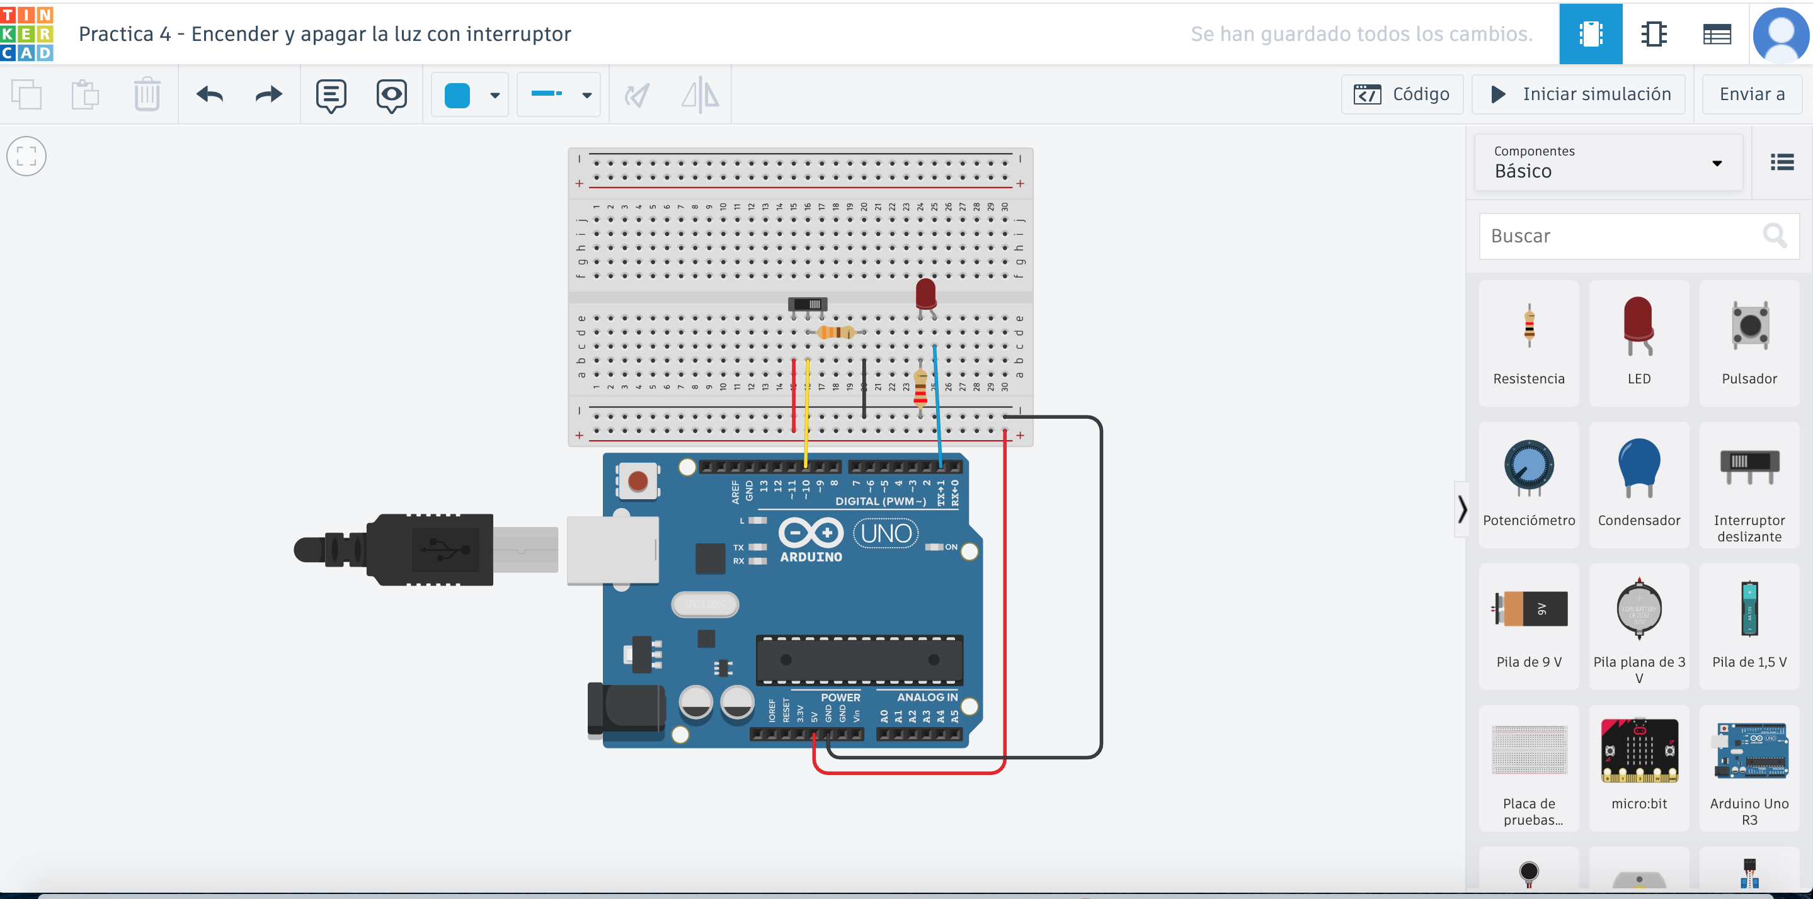
Task: Click the zoom to fit icon
Action: tap(26, 156)
